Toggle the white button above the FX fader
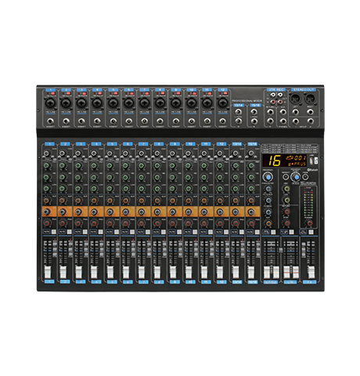Image resolution: width=360 pixels, height=376 pixels. [x=311, y=232]
